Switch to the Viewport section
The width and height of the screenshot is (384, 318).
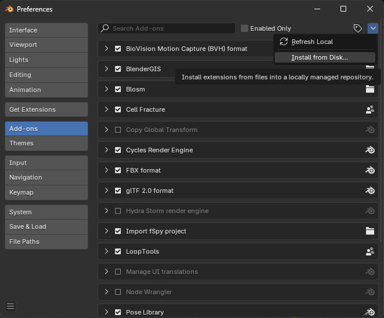(46, 45)
